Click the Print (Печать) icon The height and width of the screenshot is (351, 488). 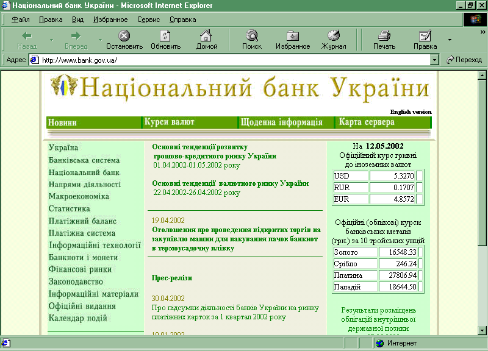tap(384, 36)
